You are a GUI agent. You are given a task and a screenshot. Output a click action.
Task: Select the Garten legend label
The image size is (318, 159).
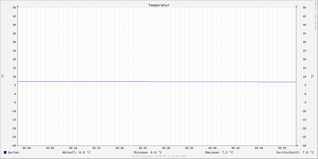tap(14, 152)
